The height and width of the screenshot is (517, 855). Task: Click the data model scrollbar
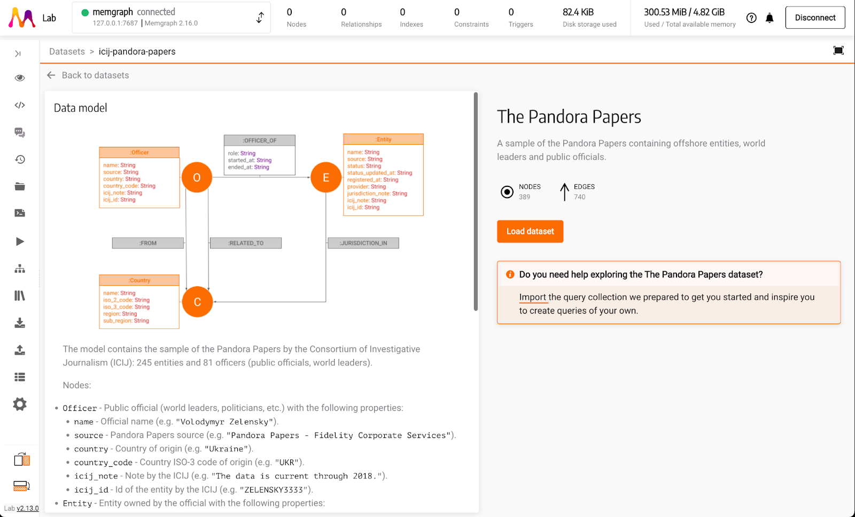[476, 201]
